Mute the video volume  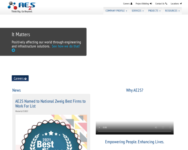[156, 127]
